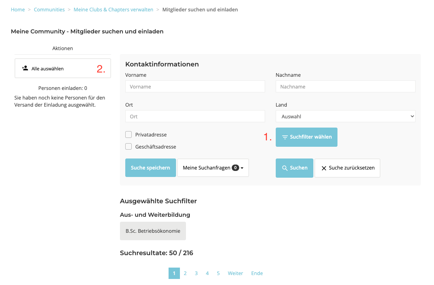Click into the Nachname input field
Screen dimensions: 434x285
(x=345, y=86)
